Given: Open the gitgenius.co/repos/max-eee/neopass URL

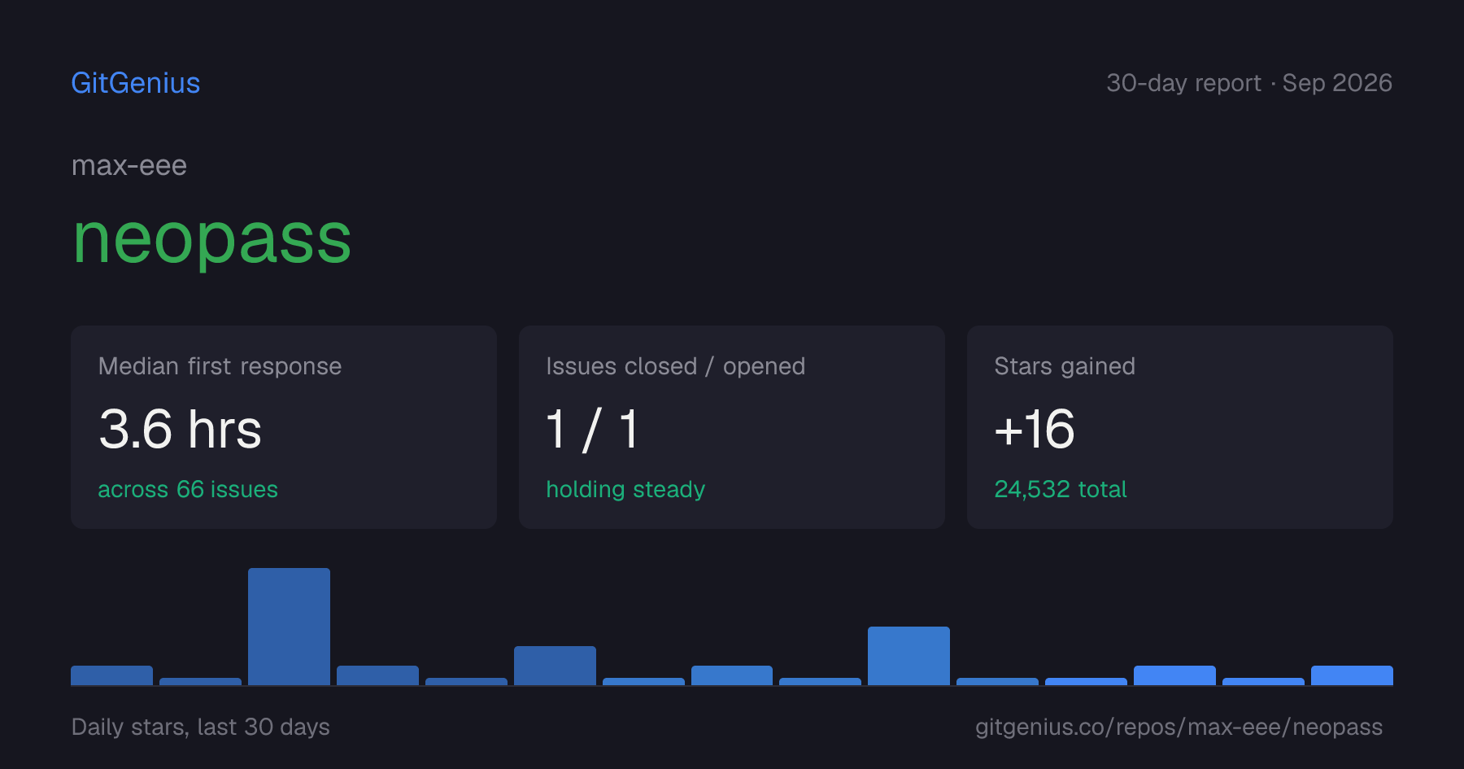Looking at the screenshot, I should click(1179, 727).
